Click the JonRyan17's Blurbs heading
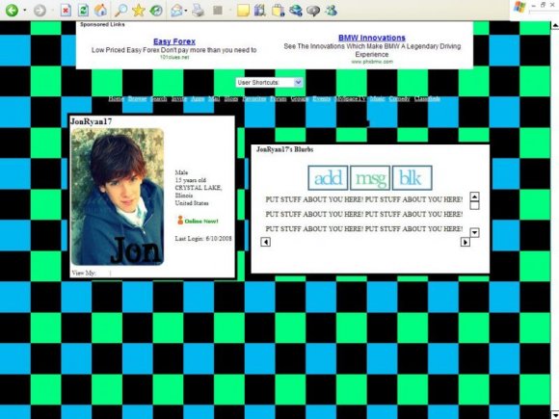 [x=285, y=149]
